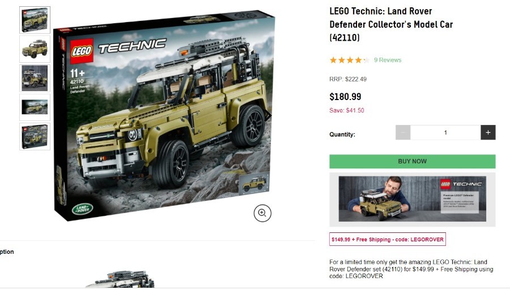The image size is (510, 290).
Task: Click the next image arrow on product photo
Action: tap(269, 115)
